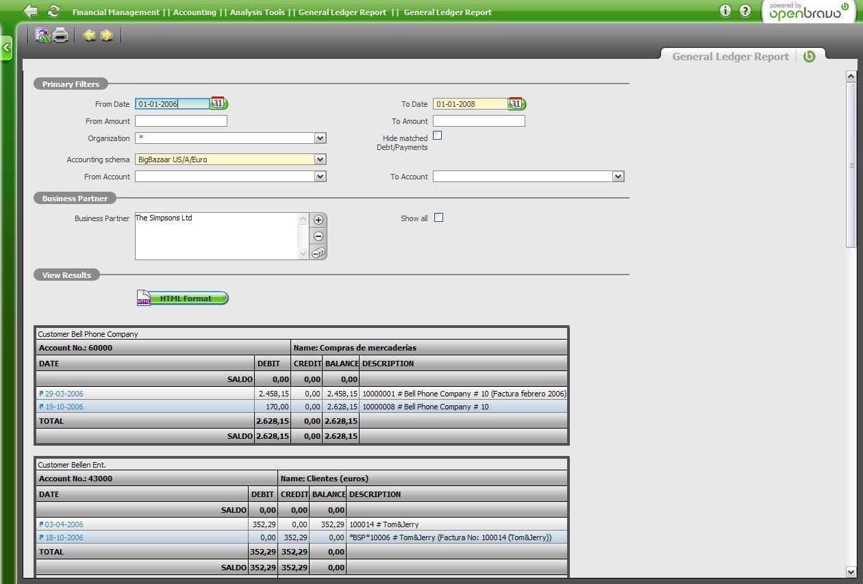Click the Openbravo logo next to the report title

(810, 57)
